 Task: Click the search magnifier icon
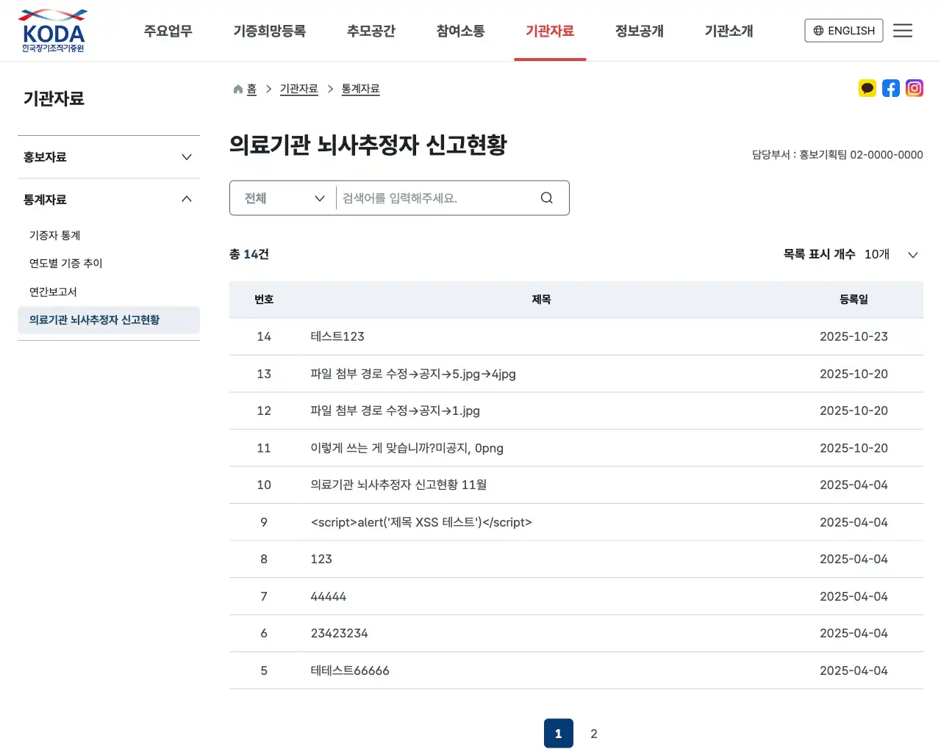pyautogui.click(x=546, y=198)
